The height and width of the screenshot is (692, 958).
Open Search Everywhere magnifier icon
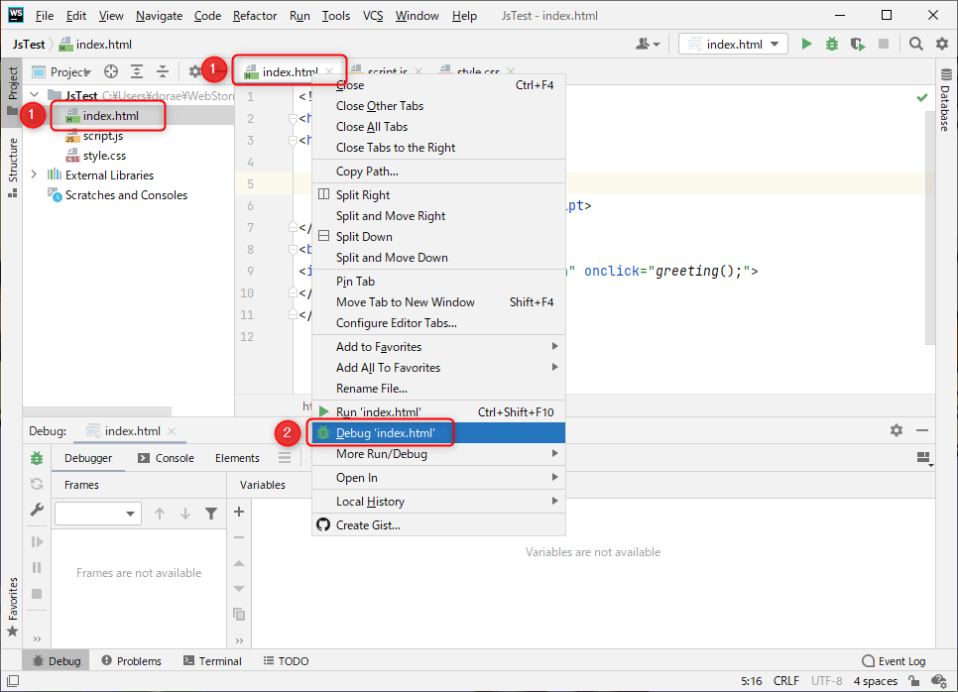tap(915, 44)
